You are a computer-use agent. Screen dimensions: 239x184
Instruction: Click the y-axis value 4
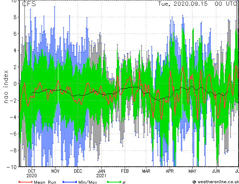click(x=15, y=50)
